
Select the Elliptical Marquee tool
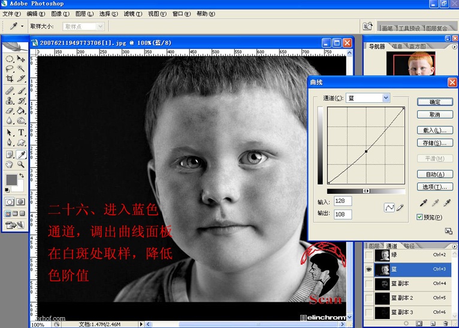[x=10, y=59]
